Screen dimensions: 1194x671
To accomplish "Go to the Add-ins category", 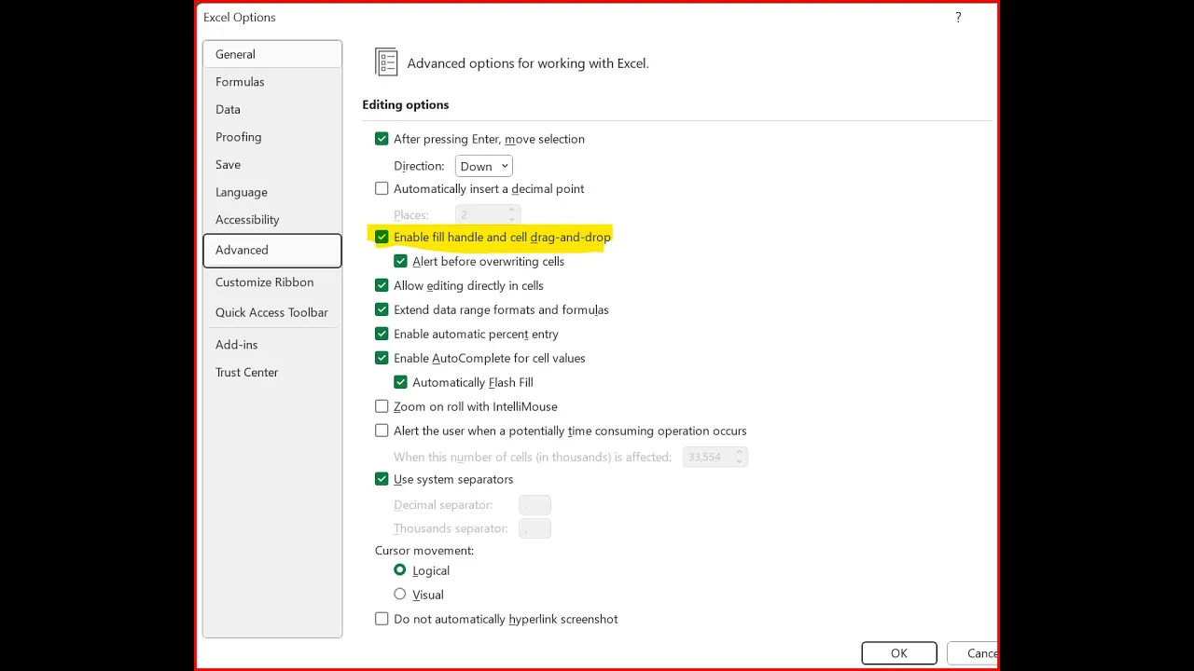I will tap(271, 345).
